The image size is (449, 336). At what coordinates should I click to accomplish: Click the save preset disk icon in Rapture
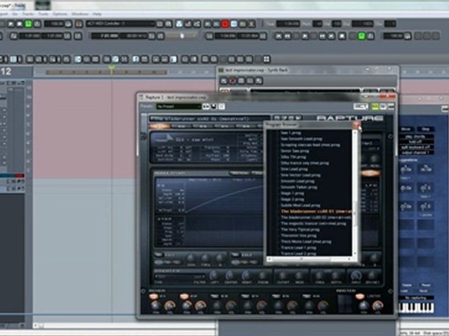pos(214,106)
